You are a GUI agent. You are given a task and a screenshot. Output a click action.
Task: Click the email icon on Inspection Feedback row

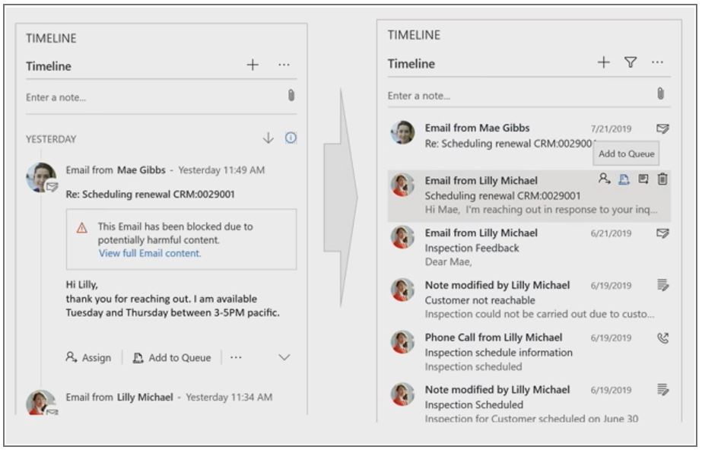(662, 233)
